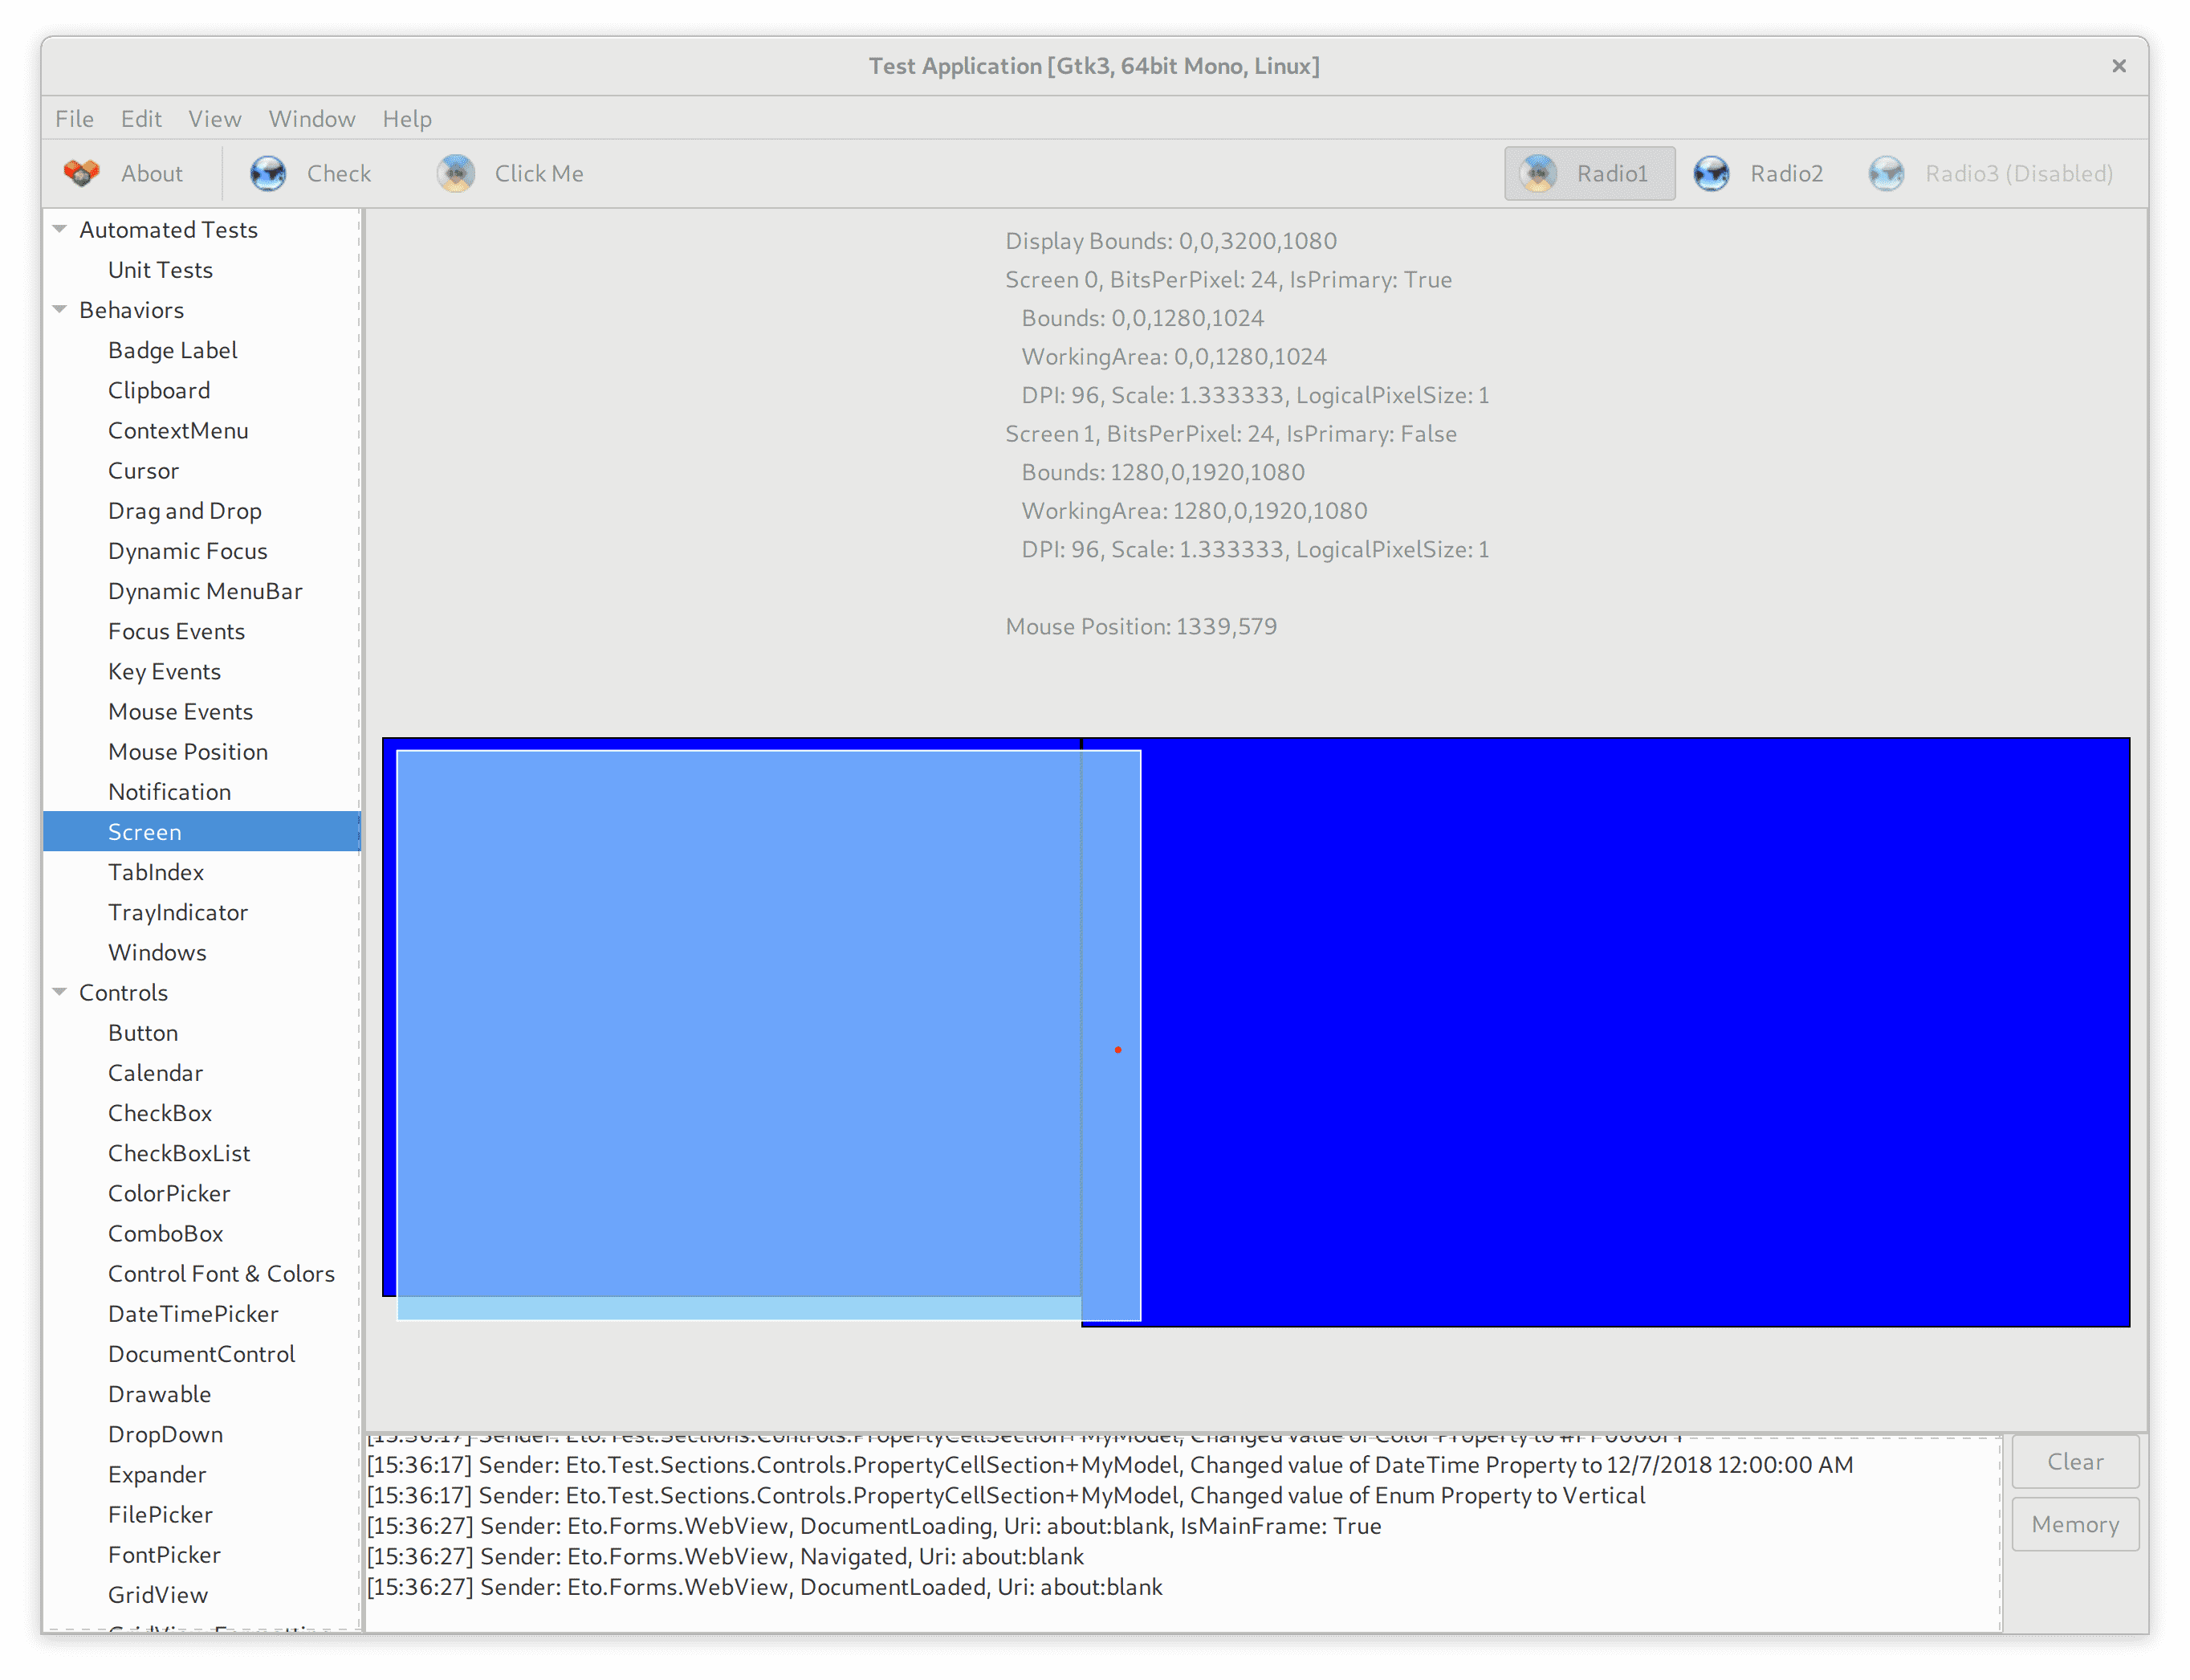The height and width of the screenshot is (1680, 2190).
Task: Open the Window menu
Action: (x=311, y=118)
